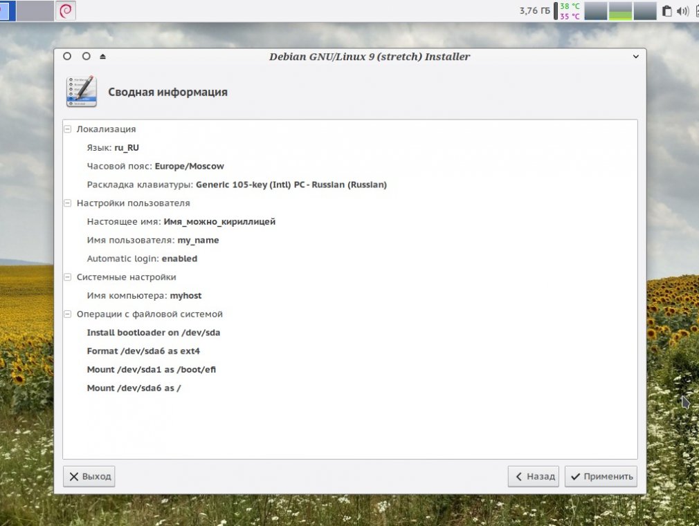699x526 pixels.
Task: Click the volume speaker icon
Action: [682, 11]
